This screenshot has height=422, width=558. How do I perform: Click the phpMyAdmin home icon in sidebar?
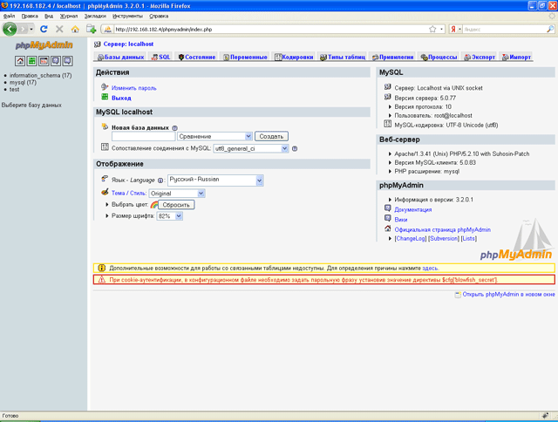coord(20,61)
